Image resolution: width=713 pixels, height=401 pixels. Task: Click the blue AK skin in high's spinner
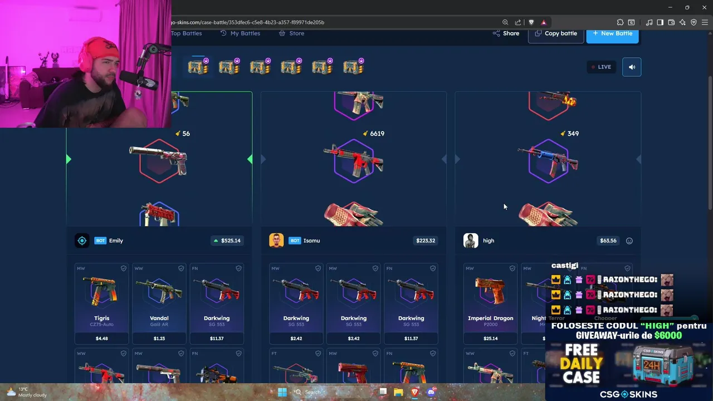tap(548, 160)
